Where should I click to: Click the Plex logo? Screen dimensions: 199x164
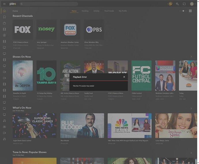[13, 4]
